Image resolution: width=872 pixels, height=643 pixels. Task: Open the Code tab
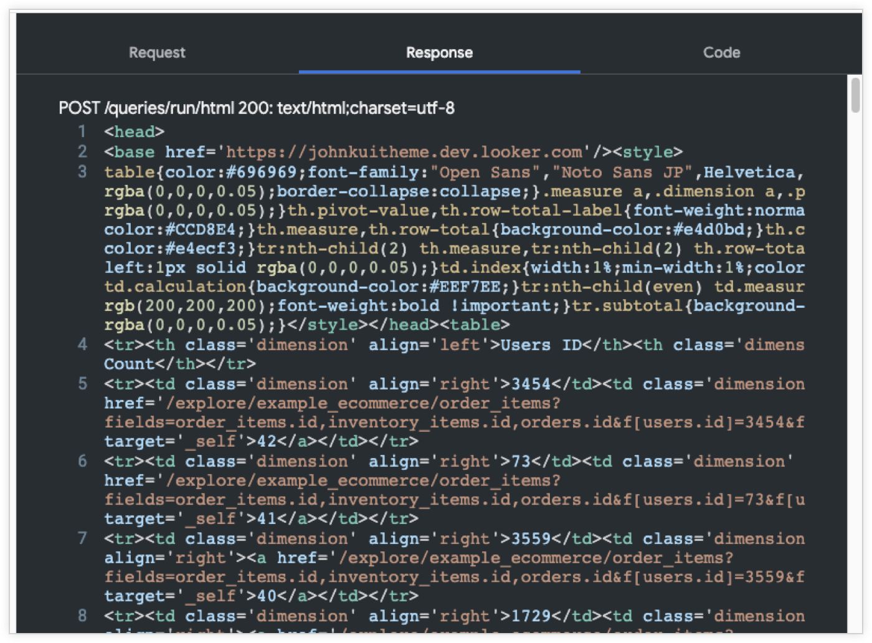point(721,53)
